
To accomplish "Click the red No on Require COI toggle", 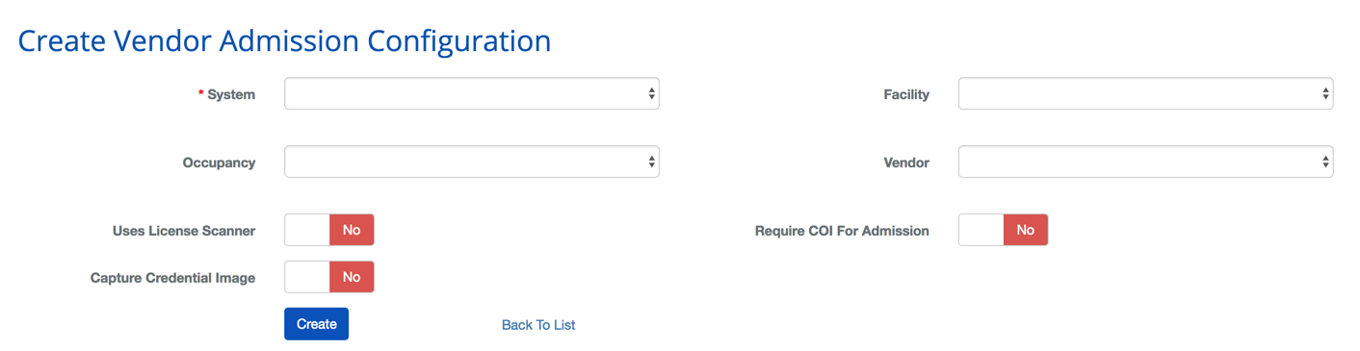I will [1026, 230].
